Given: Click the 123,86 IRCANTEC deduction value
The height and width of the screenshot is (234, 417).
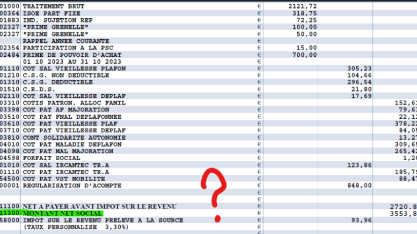Looking at the screenshot, I should tap(360, 165).
